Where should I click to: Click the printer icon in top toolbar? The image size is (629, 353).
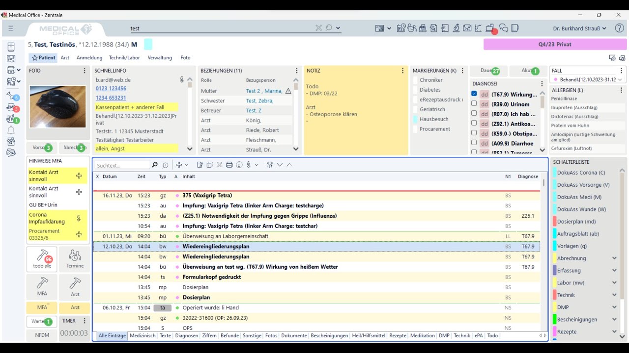point(423,28)
